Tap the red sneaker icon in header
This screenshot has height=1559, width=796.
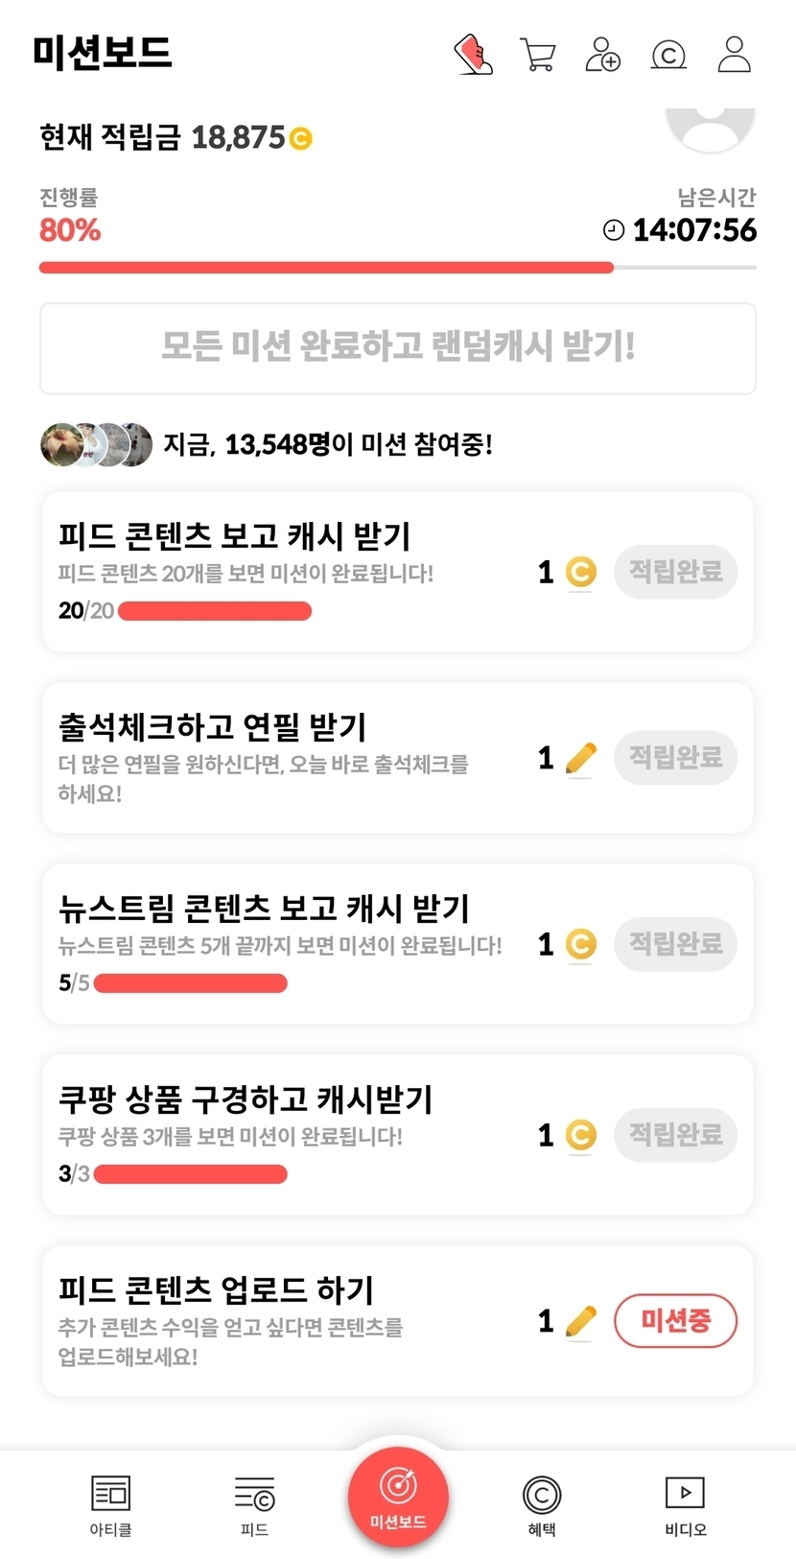(473, 54)
